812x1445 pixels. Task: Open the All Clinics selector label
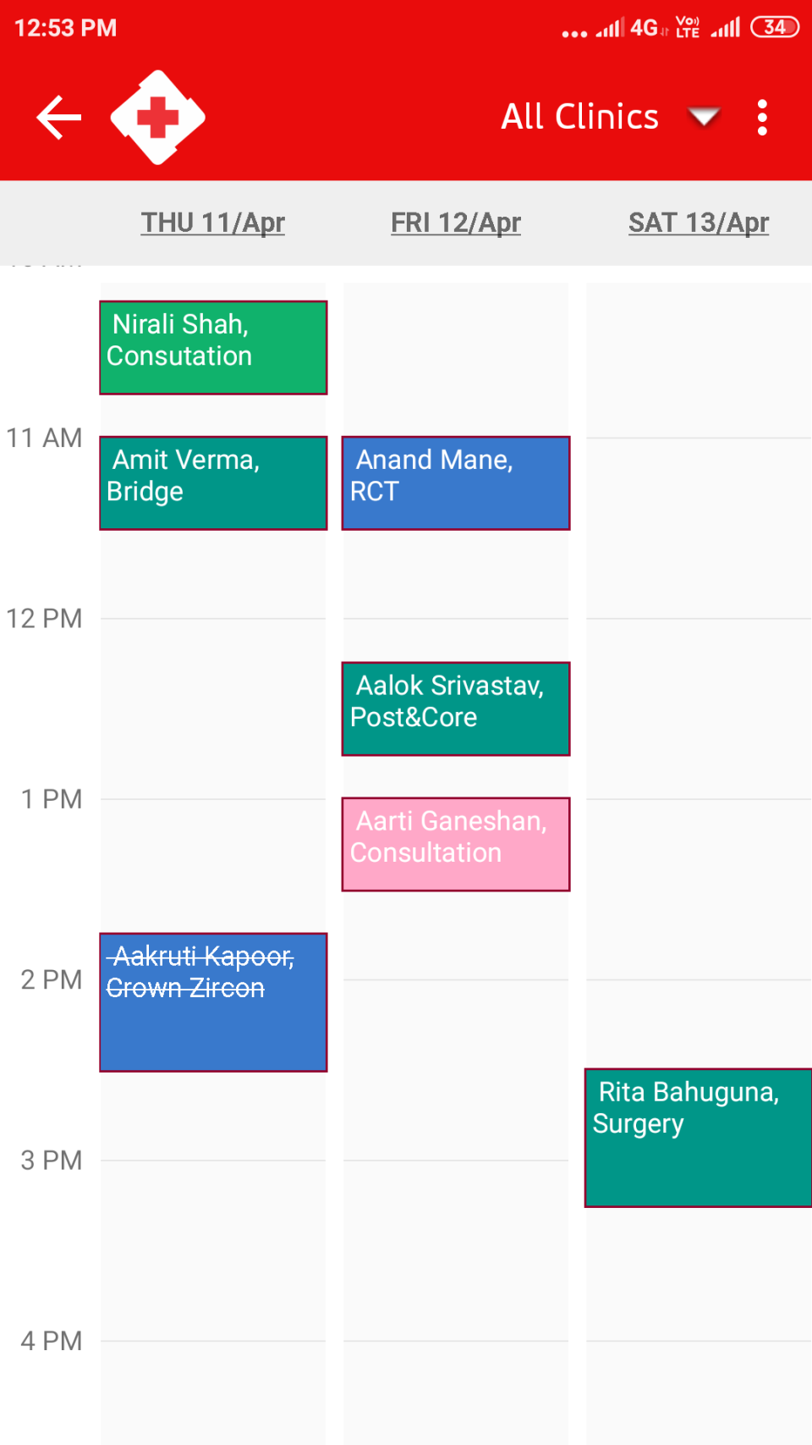(x=579, y=117)
